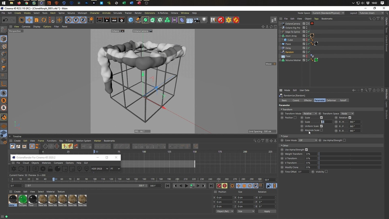The image size is (389, 219).
Task: Open the Transform Mode dropdown
Action: (310, 114)
